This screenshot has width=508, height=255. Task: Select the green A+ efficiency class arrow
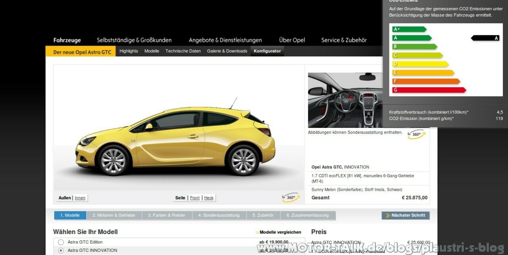coord(409,29)
